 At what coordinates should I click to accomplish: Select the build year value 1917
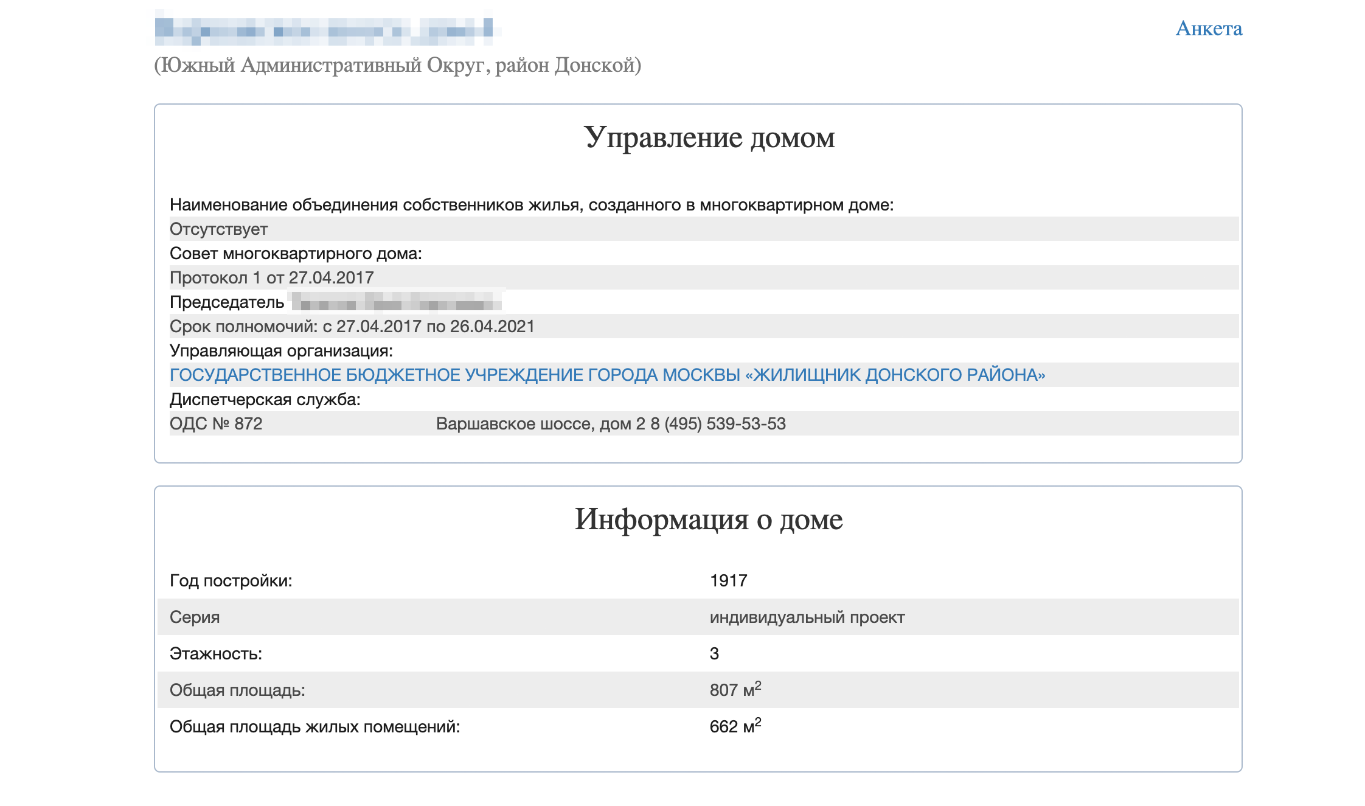pyautogui.click(x=728, y=581)
